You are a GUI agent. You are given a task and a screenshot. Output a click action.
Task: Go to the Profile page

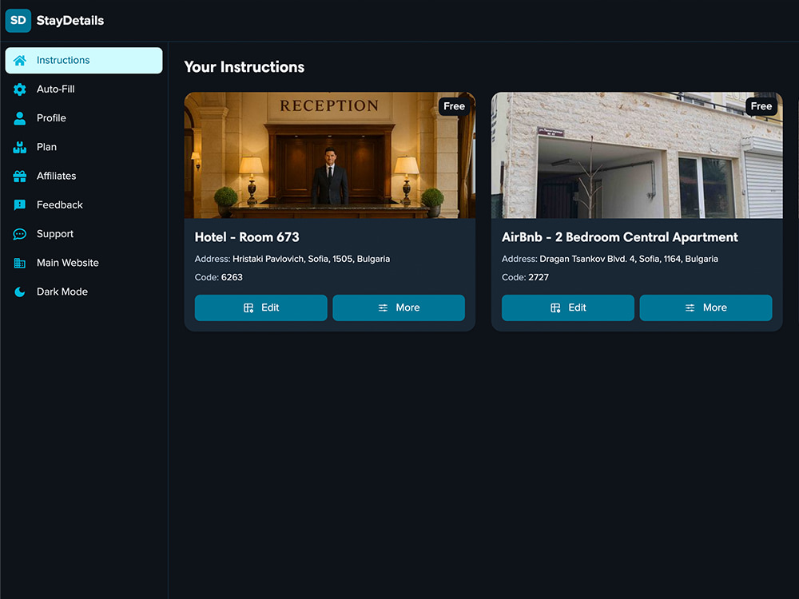[x=84, y=118]
